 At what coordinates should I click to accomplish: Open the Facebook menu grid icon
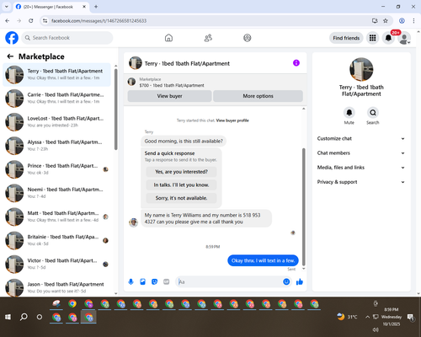372,38
